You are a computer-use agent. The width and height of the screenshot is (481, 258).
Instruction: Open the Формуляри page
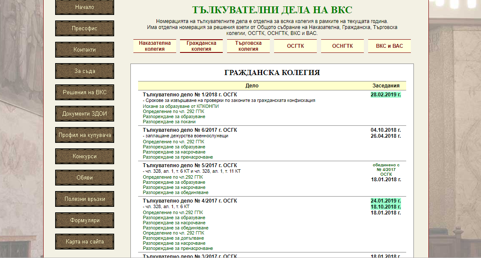point(85,220)
